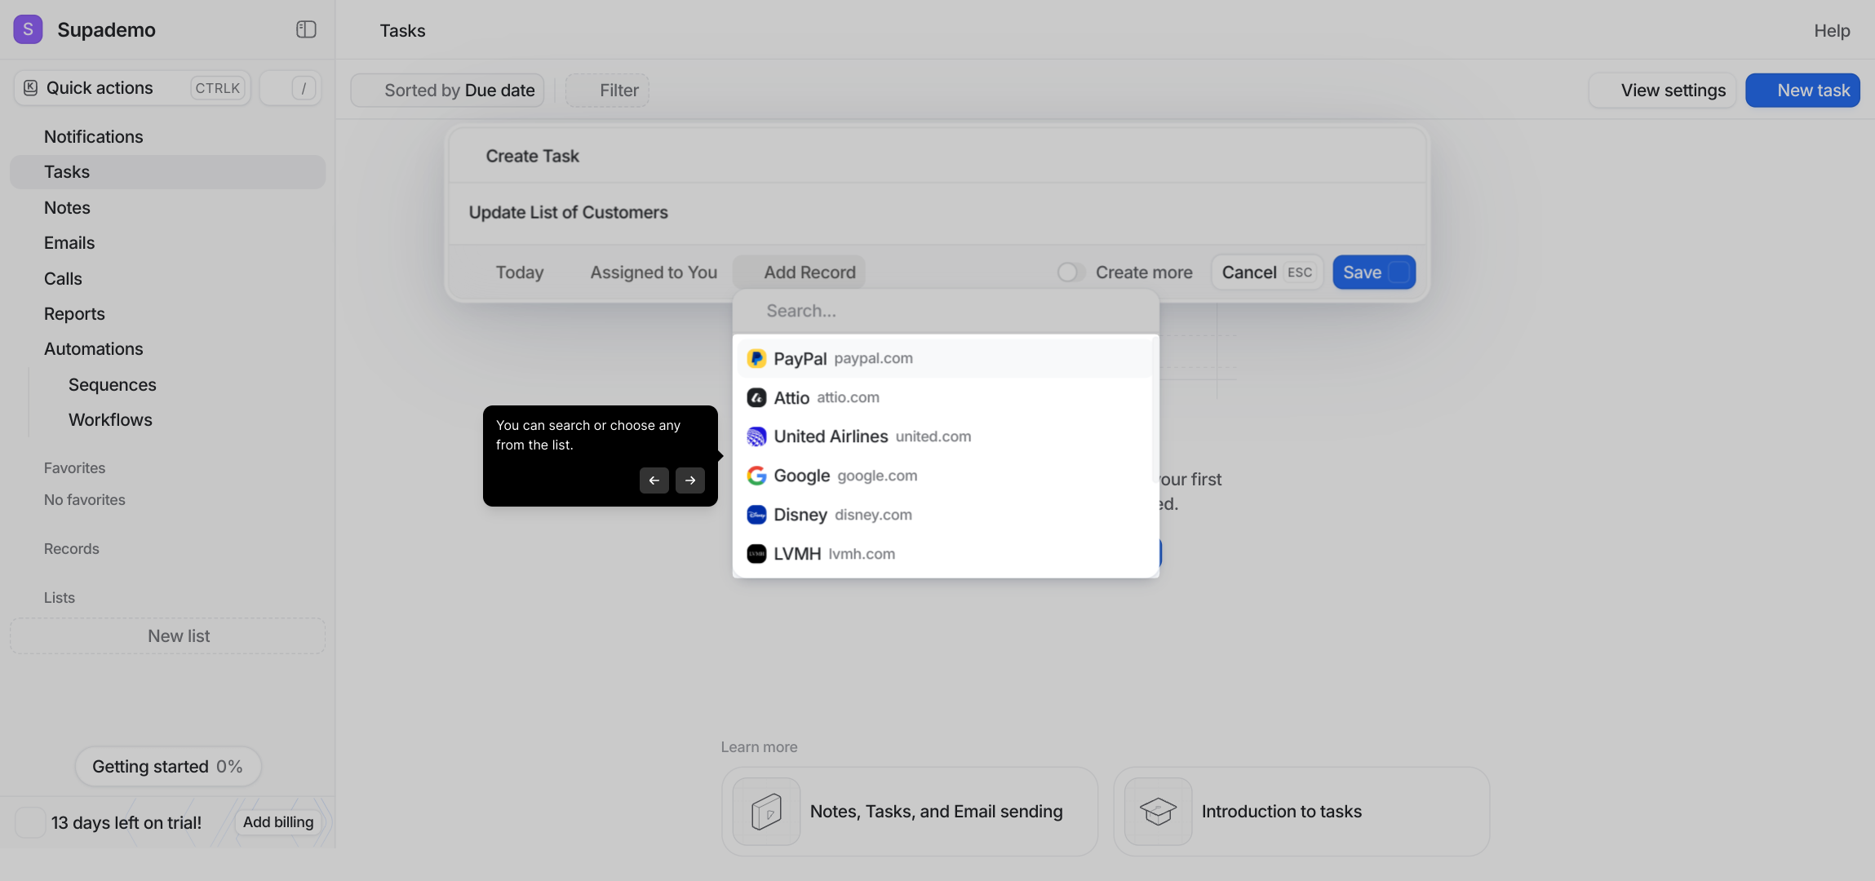Click the PayPal logo icon
This screenshot has height=881, width=1875.
[x=756, y=358]
